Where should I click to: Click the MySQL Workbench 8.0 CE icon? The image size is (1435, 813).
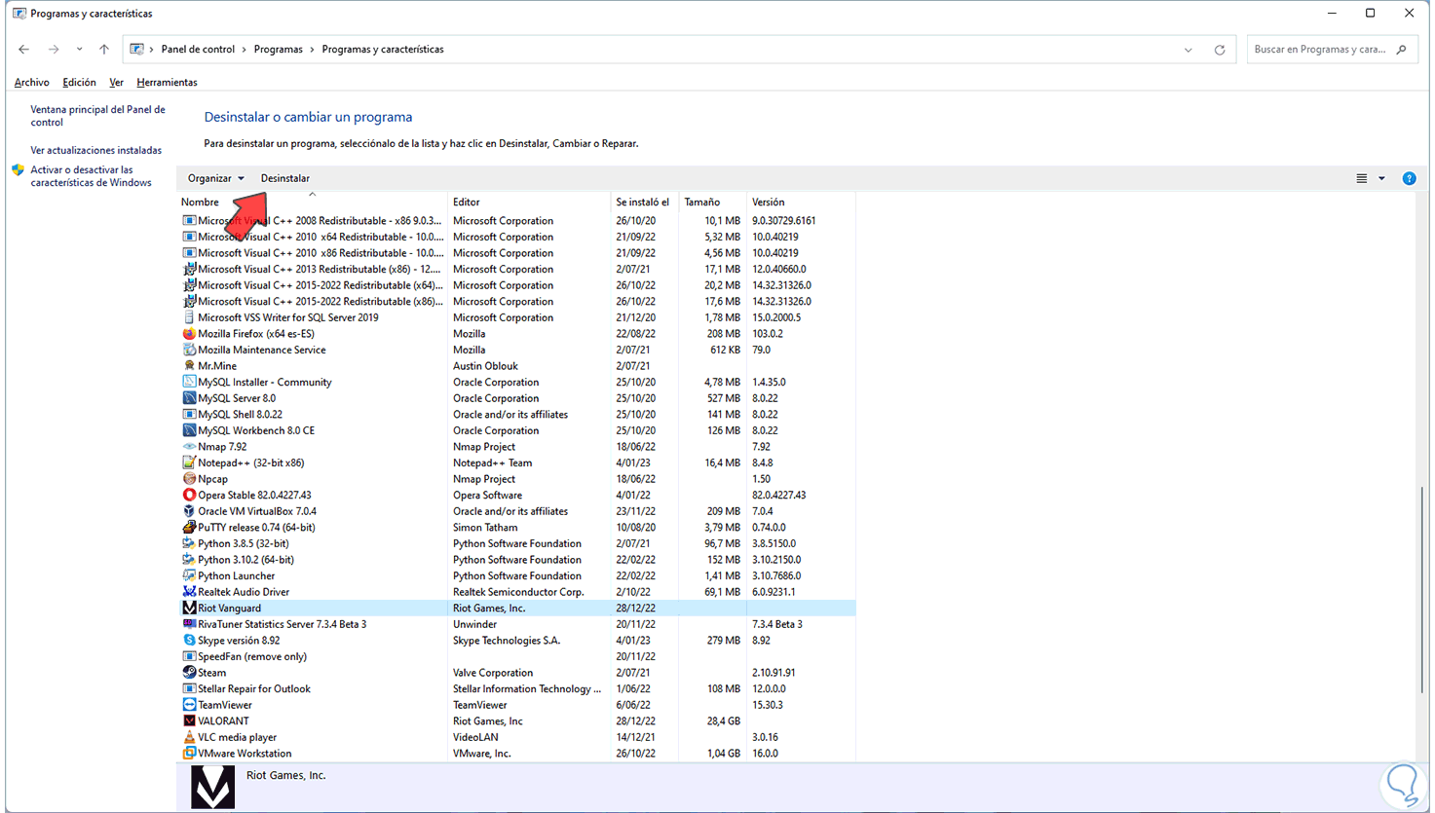[x=189, y=430]
